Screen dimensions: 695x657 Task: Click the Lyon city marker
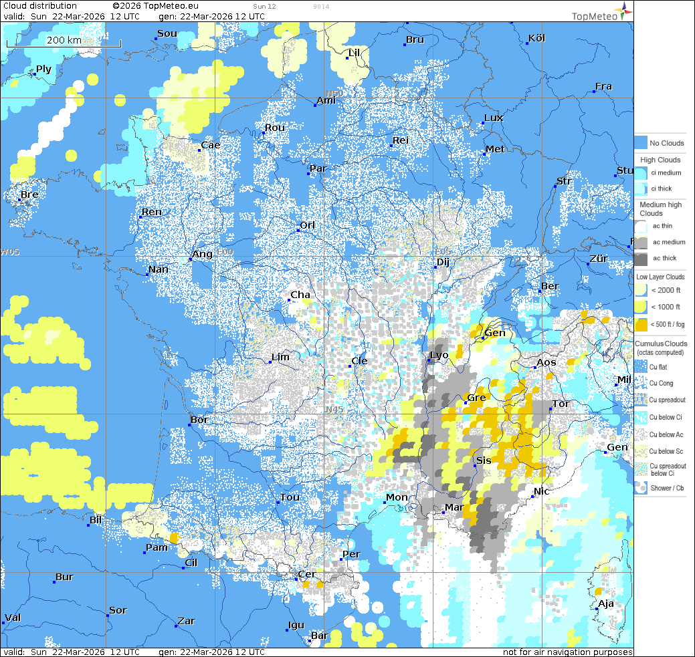pos(429,361)
